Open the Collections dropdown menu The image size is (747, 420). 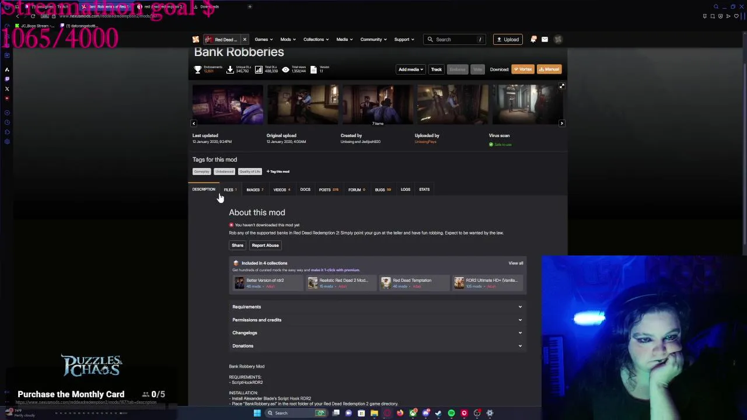tap(316, 39)
